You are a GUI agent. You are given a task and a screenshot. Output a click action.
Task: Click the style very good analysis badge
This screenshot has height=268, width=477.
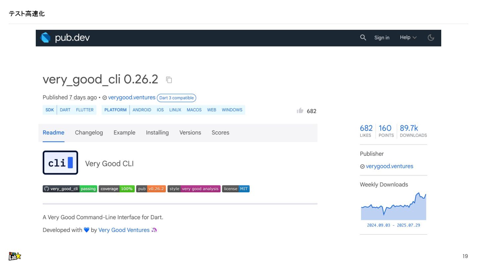pyautogui.click(x=194, y=189)
